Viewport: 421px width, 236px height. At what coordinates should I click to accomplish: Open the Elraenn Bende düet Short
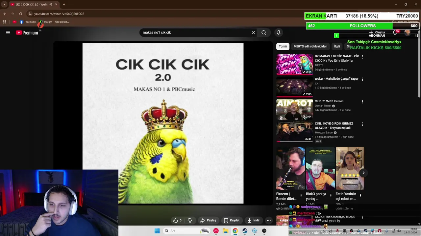tap(291, 168)
